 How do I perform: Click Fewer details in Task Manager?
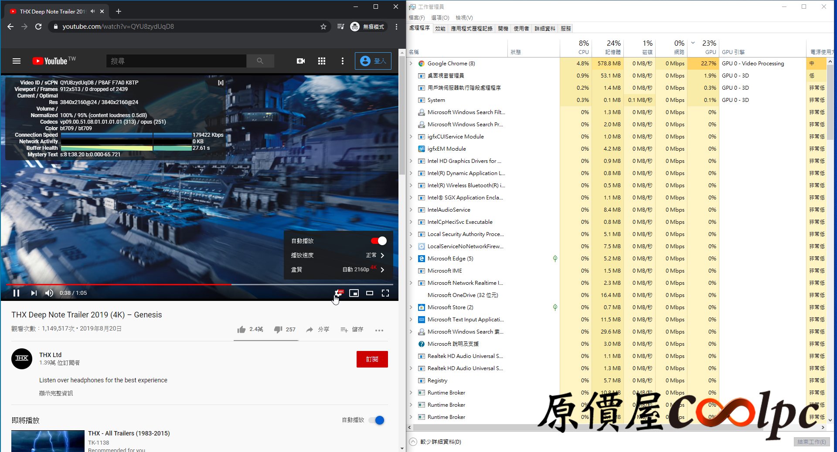point(435,442)
